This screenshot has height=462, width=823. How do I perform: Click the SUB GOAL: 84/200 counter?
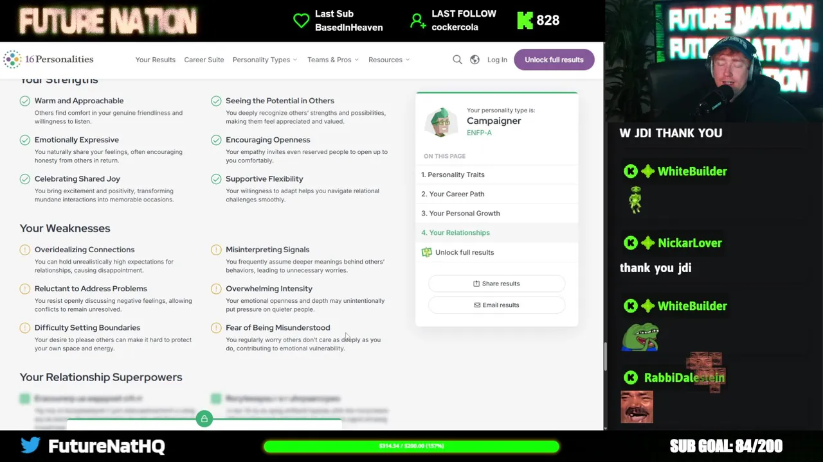[726, 446]
